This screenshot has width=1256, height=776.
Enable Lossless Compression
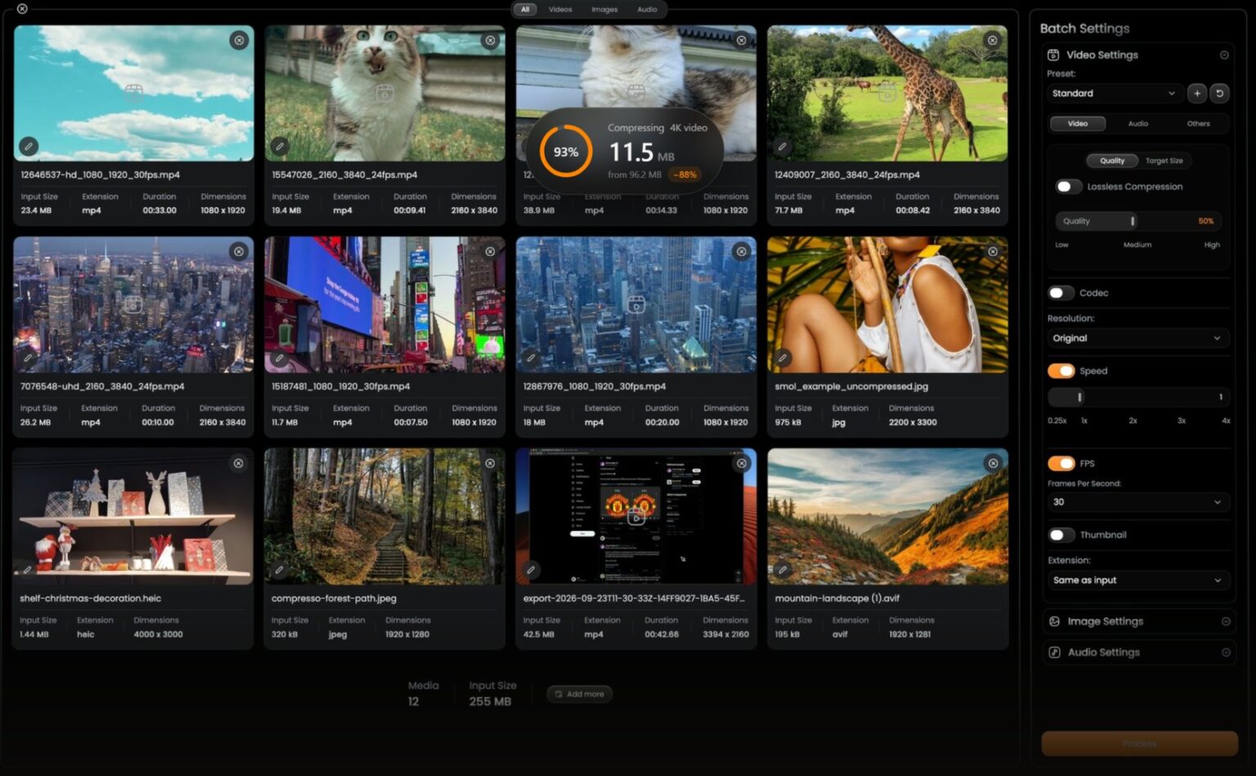click(1068, 186)
